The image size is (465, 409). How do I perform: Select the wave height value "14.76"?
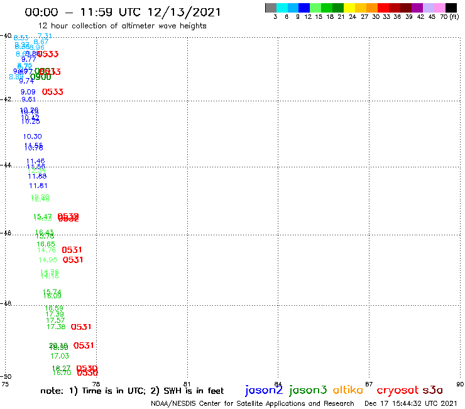coord(46,250)
